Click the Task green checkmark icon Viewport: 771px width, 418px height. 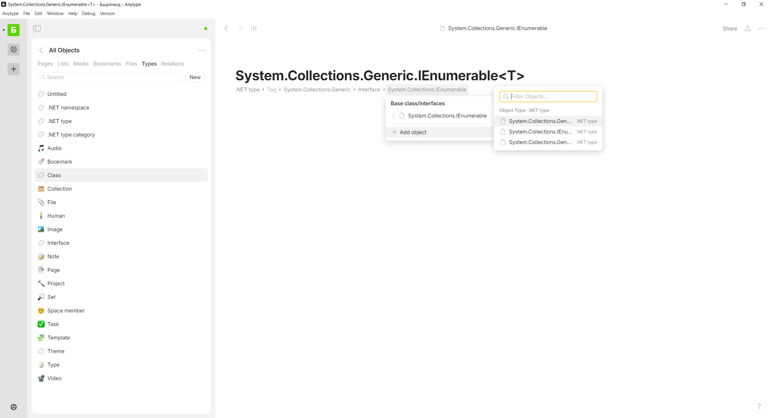41,324
